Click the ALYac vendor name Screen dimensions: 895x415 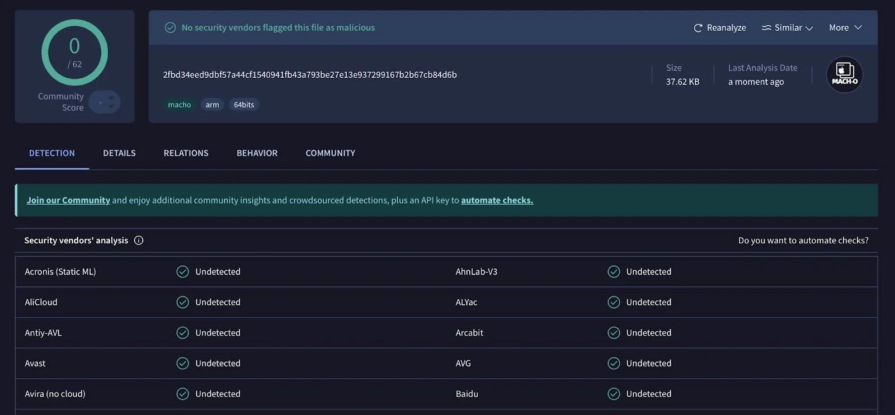point(466,302)
